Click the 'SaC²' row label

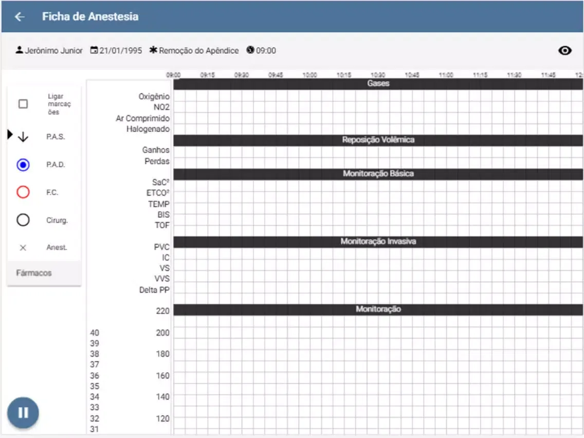coord(160,182)
